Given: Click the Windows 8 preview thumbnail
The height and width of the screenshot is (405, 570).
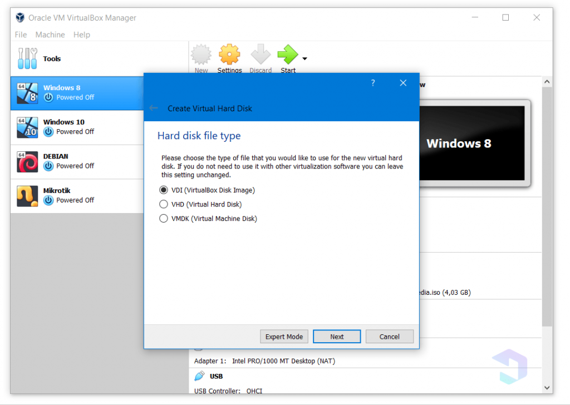Looking at the screenshot, I should [473, 143].
